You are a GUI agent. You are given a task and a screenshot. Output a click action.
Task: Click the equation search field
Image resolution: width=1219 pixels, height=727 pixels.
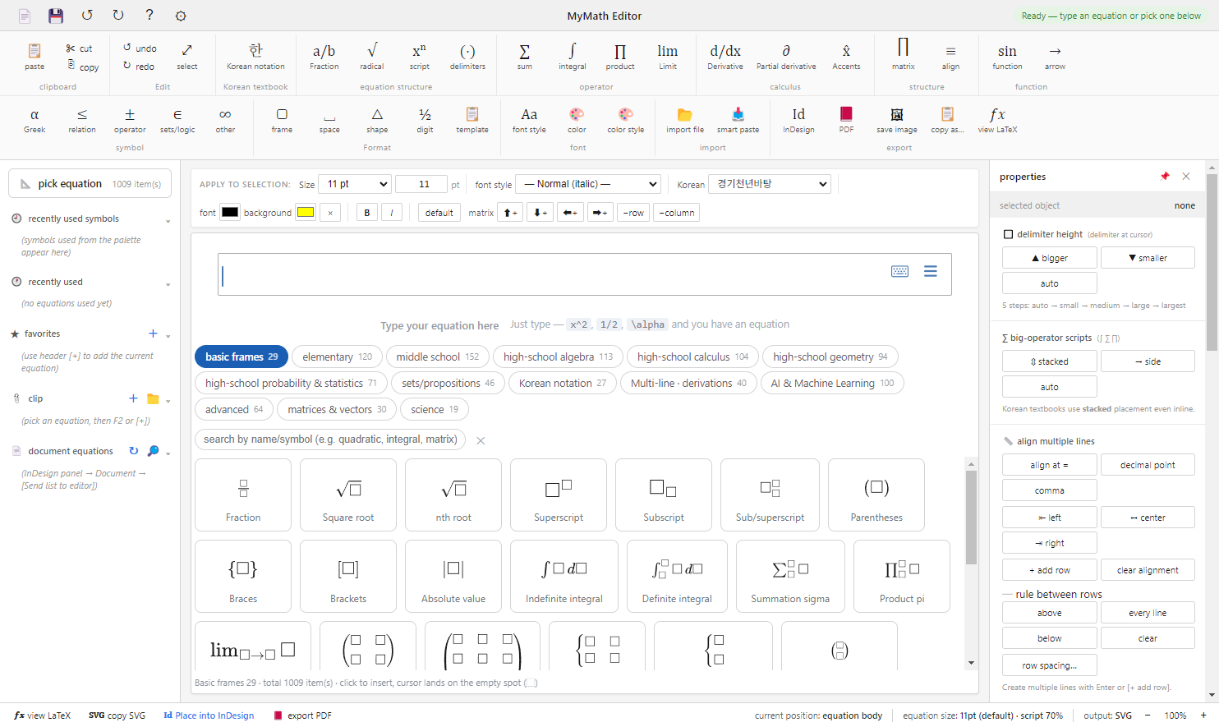click(x=330, y=439)
